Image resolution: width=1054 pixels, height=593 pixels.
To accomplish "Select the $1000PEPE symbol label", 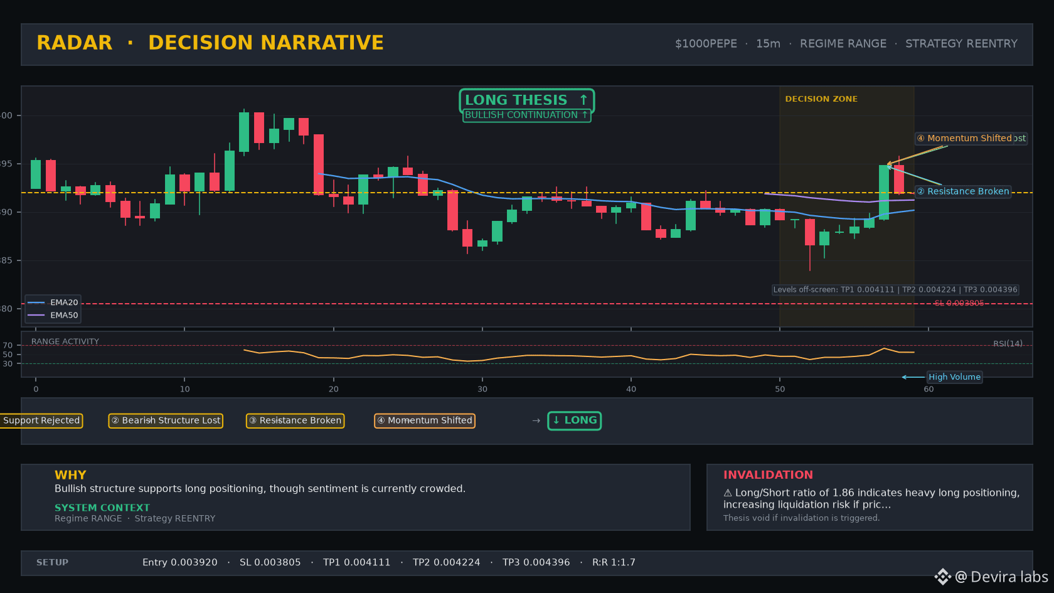I will [x=706, y=44].
